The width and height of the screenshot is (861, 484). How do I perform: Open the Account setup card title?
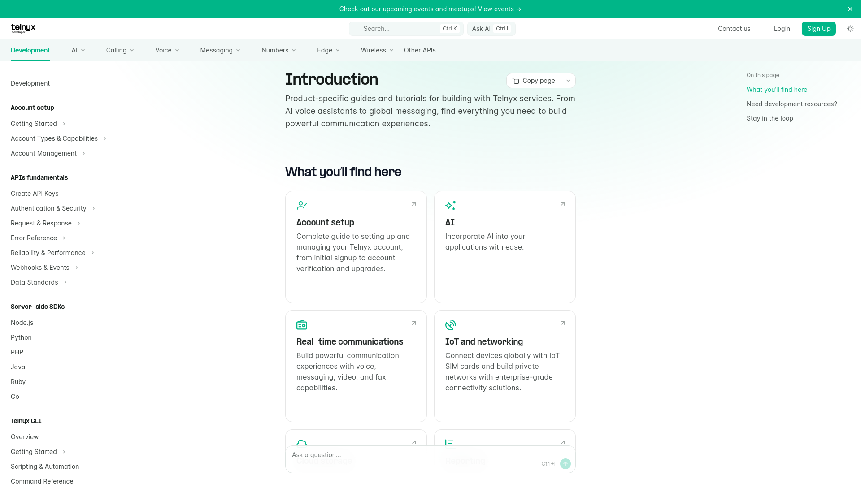pyautogui.click(x=325, y=223)
